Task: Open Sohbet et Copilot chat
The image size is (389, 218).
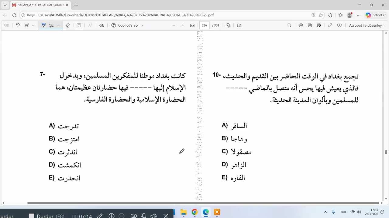Action: pyautogui.click(x=376, y=15)
